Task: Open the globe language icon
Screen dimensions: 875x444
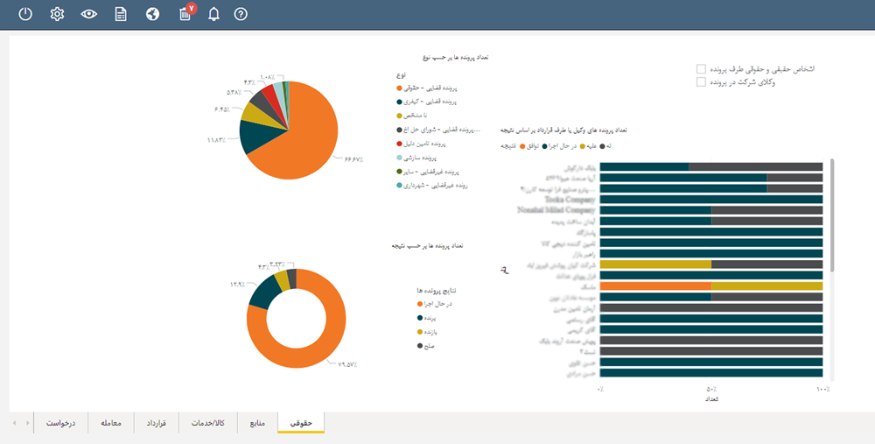Action: point(153,14)
